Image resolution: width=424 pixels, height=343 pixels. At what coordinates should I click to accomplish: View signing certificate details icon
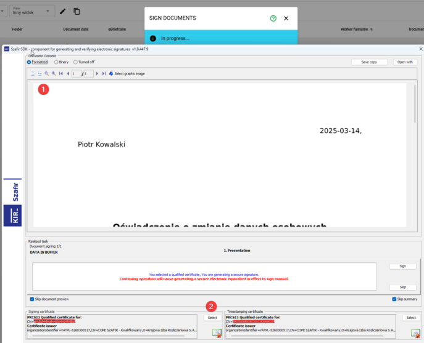217,333
